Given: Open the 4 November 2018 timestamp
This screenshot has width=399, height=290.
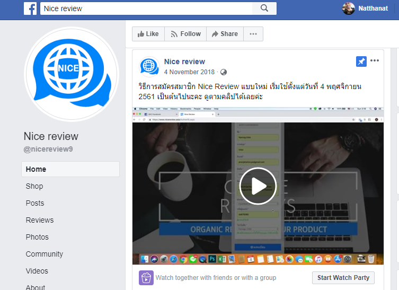Looking at the screenshot, I should (189, 72).
